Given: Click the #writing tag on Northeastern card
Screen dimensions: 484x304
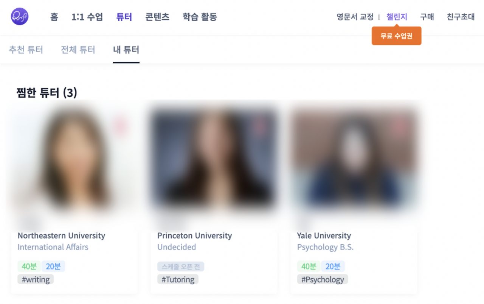Looking at the screenshot, I should click(36, 279).
